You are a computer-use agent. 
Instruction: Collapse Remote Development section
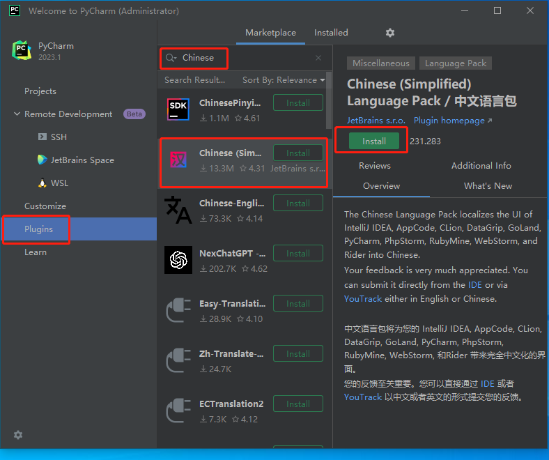[17, 114]
